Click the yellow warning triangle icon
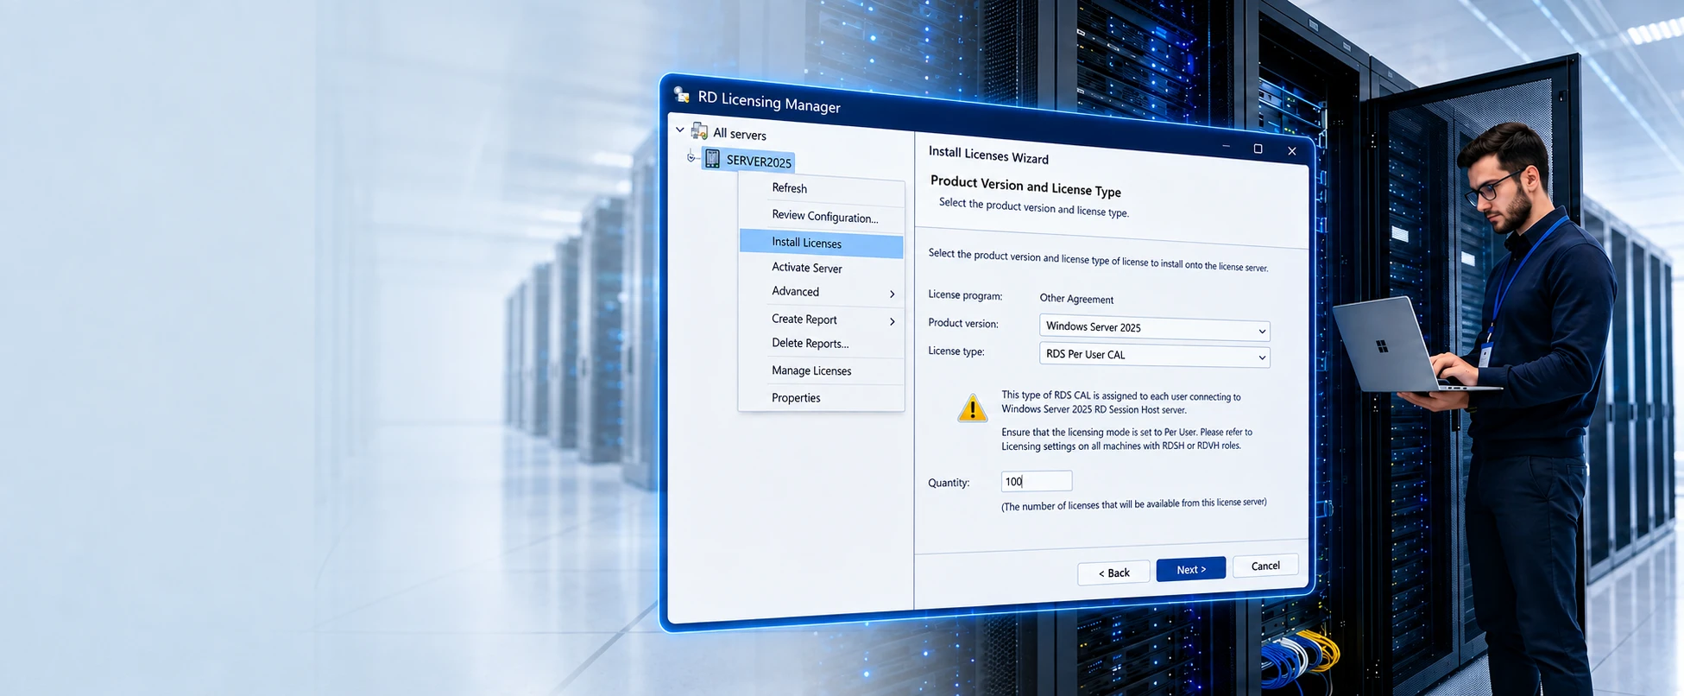 [973, 408]
